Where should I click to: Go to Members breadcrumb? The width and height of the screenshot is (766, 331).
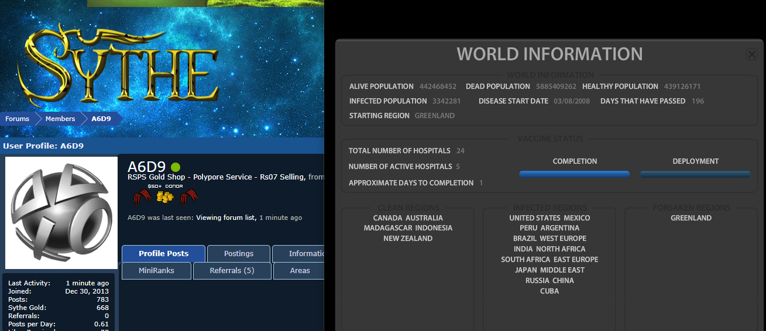tap(60, 119)
